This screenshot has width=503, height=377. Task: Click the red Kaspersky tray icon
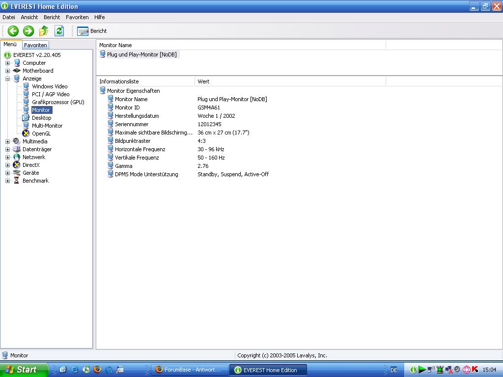coord(475,370)
